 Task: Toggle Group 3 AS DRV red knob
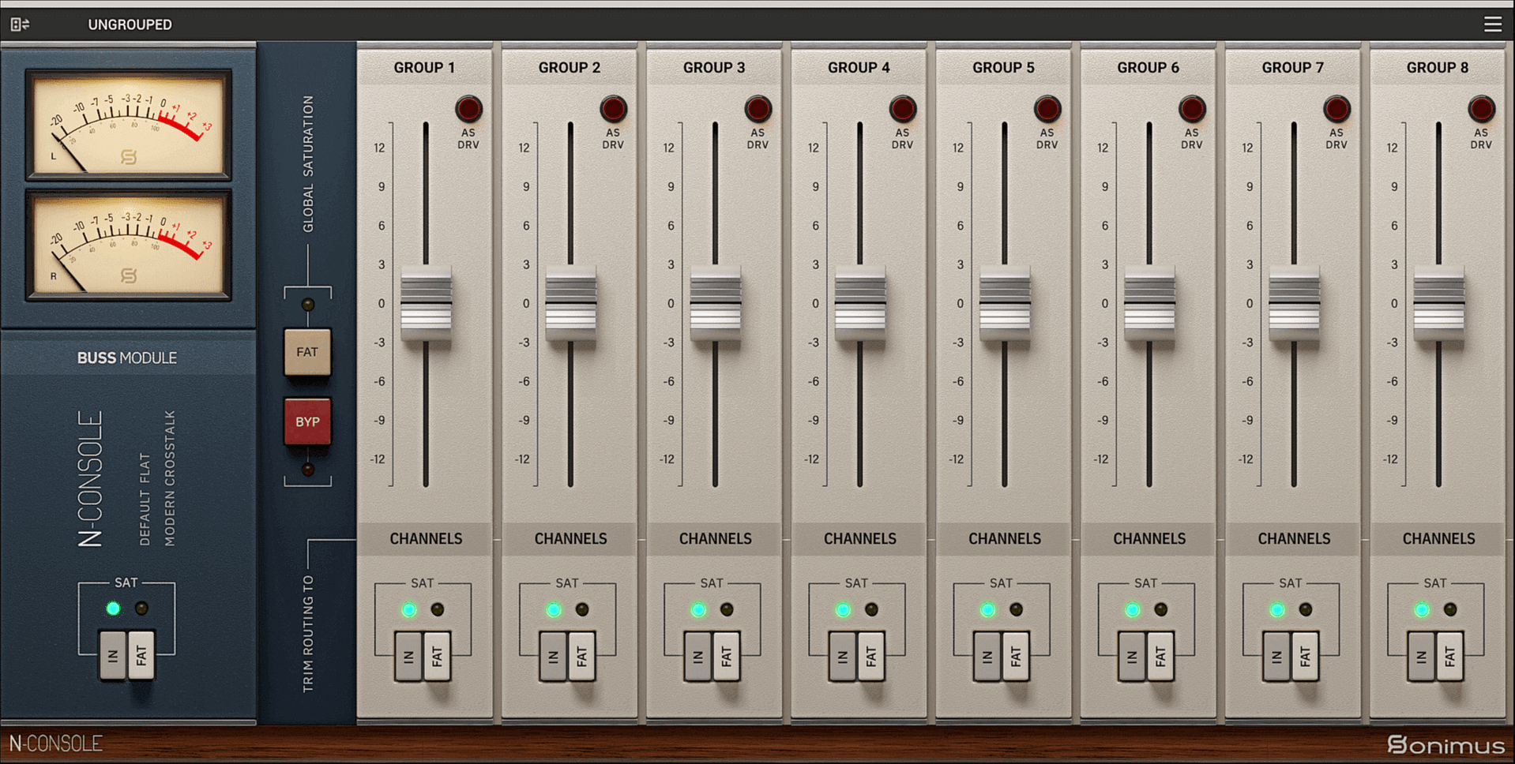tap(757, 109)
